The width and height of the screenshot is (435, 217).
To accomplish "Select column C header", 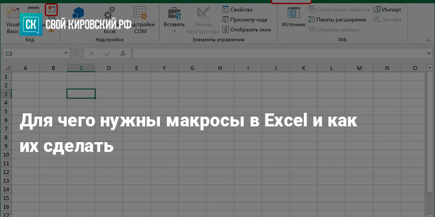I will coord(81,68).
